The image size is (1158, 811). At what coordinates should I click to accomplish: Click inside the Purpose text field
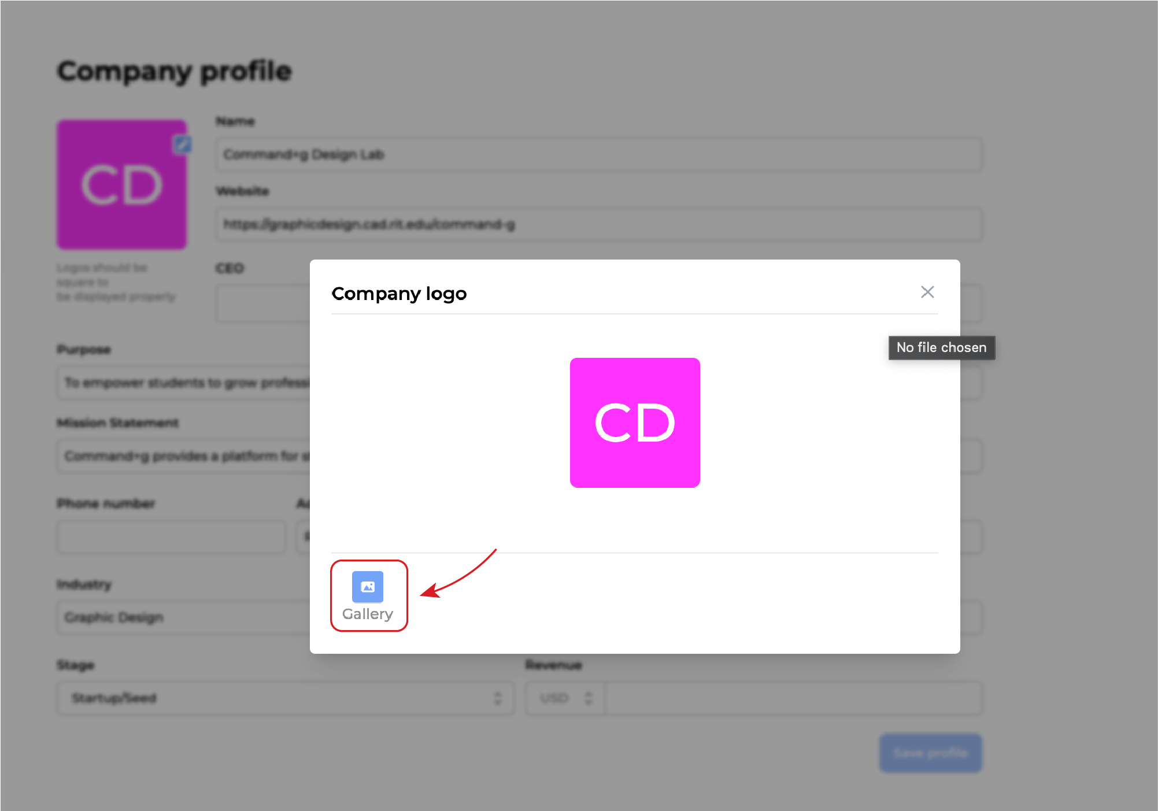[x=173, y=383]
